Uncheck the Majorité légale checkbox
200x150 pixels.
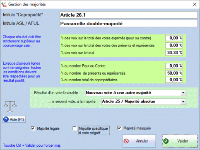pyautogui.click(x=33, y=128)
